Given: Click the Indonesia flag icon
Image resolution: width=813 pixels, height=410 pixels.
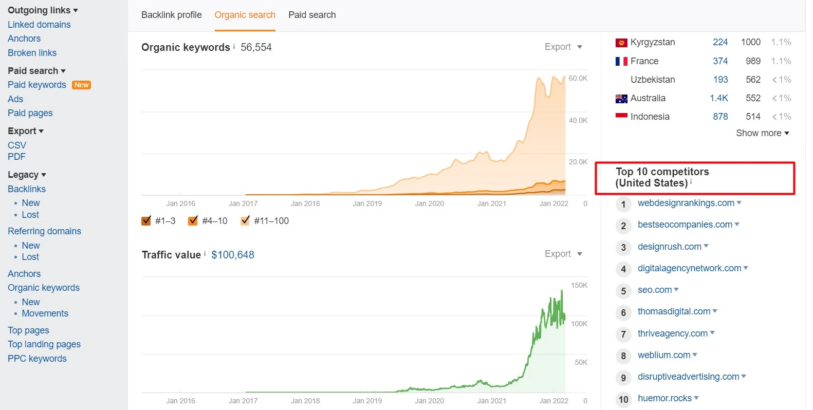Looking at the screenshot, I should pyautogui.click(x=621, y=116).
